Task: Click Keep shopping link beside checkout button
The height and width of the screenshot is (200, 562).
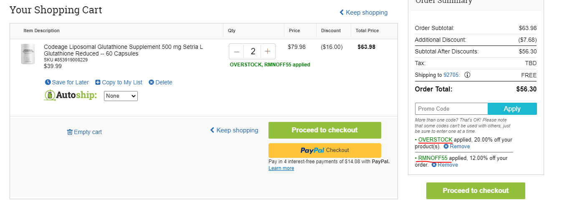Action: (x=234, y=130)
